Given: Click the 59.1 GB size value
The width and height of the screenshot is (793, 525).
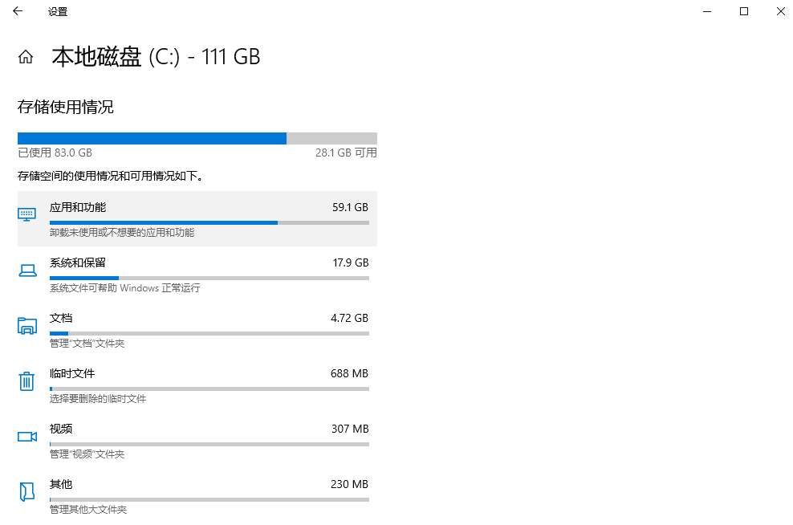Looking at the screenshot, I should [350, 207].
